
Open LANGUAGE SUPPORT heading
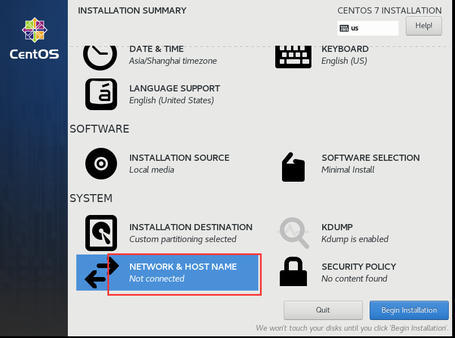[x=175, y=89]
